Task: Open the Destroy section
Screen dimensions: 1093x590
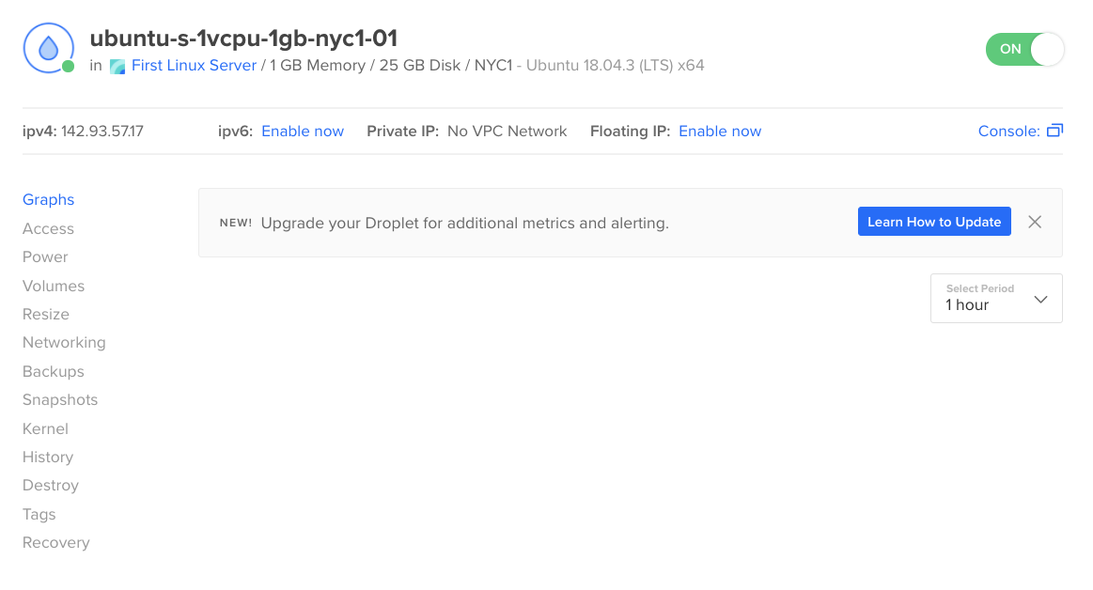Action: (x=51, y=485)
